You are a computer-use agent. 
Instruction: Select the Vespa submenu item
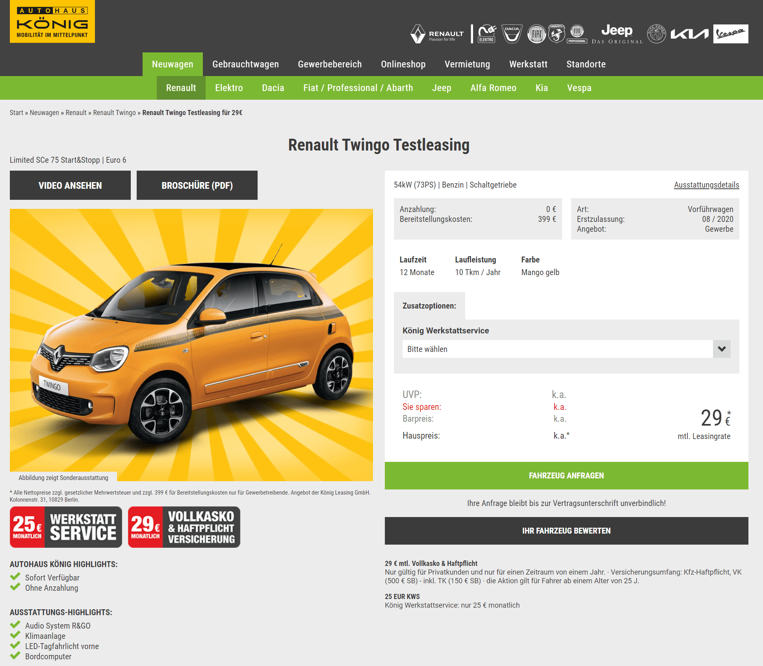tap(579, 88)
